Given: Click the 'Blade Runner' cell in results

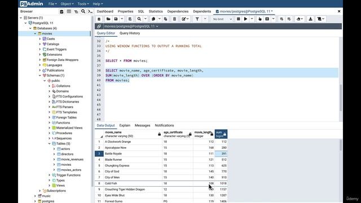Looking at the screenshot, I should 133,160.
